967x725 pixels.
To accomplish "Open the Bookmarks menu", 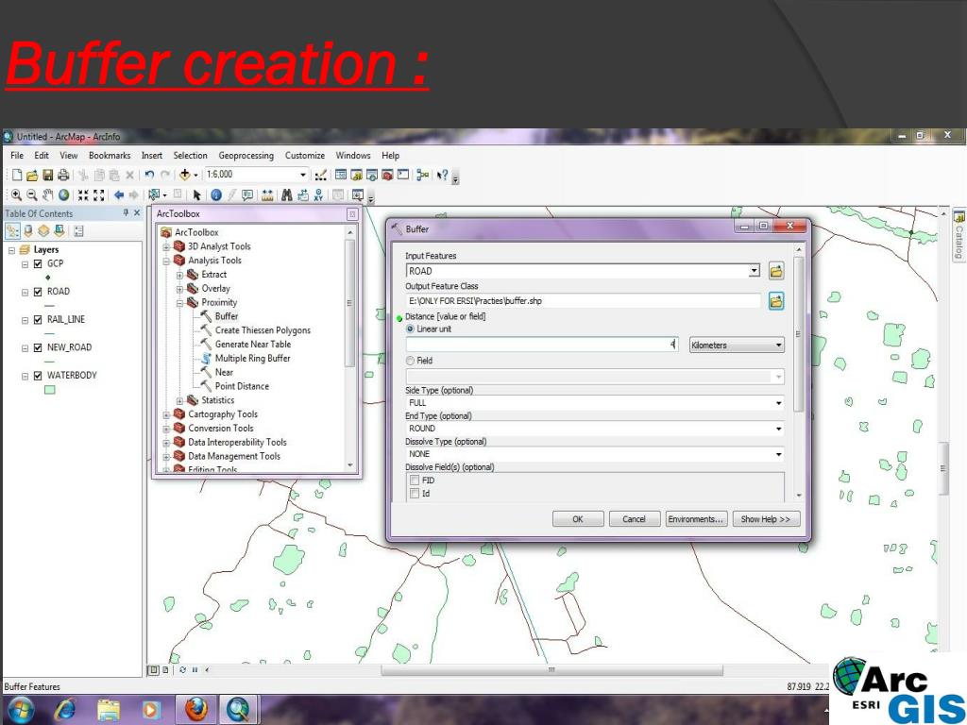I will tap(110, 156).
